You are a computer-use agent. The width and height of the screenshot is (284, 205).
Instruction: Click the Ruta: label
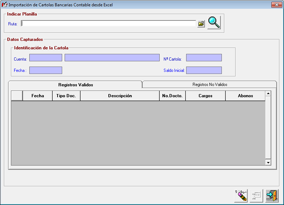tap(13, 24)
